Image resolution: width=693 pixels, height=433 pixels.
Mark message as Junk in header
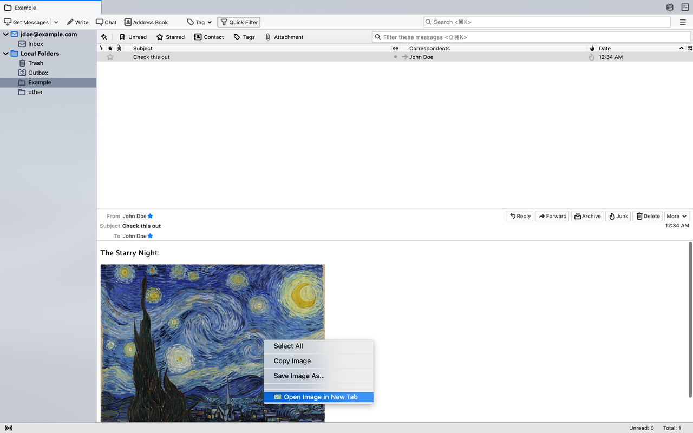point(618,216)
